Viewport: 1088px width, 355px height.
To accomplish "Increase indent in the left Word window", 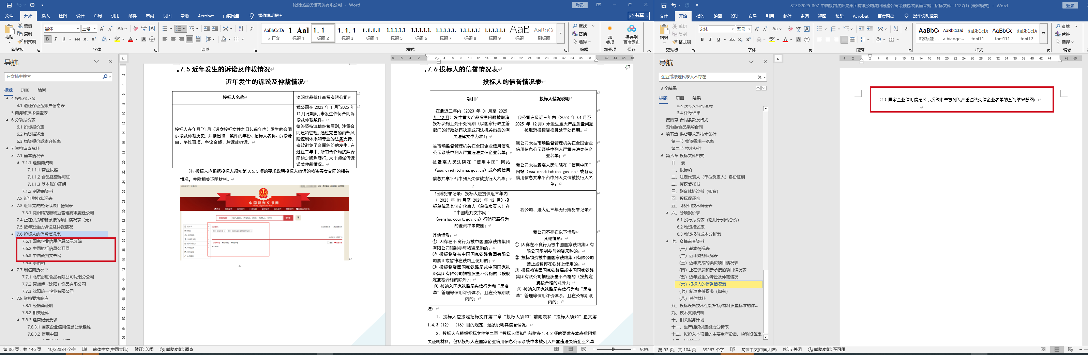I will pos(215,29).
